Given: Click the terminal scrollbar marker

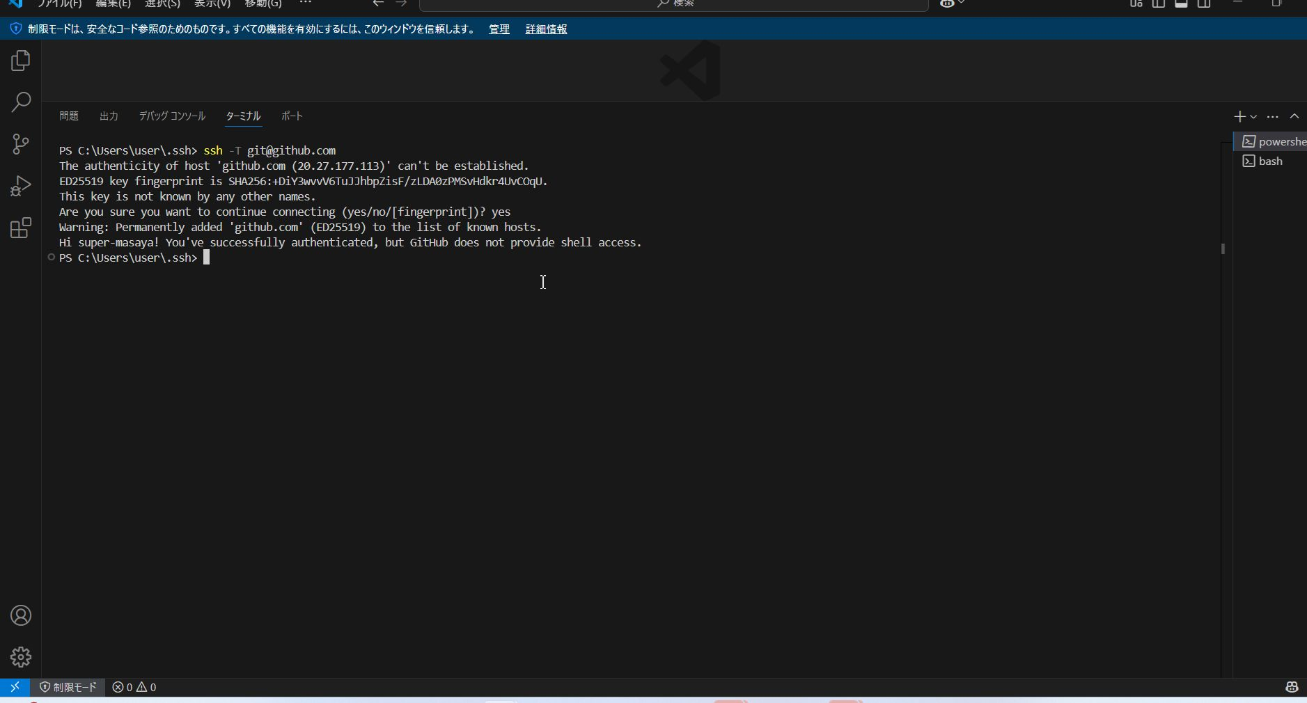Looking at the screenshot, I should (x=1223, y=248).
